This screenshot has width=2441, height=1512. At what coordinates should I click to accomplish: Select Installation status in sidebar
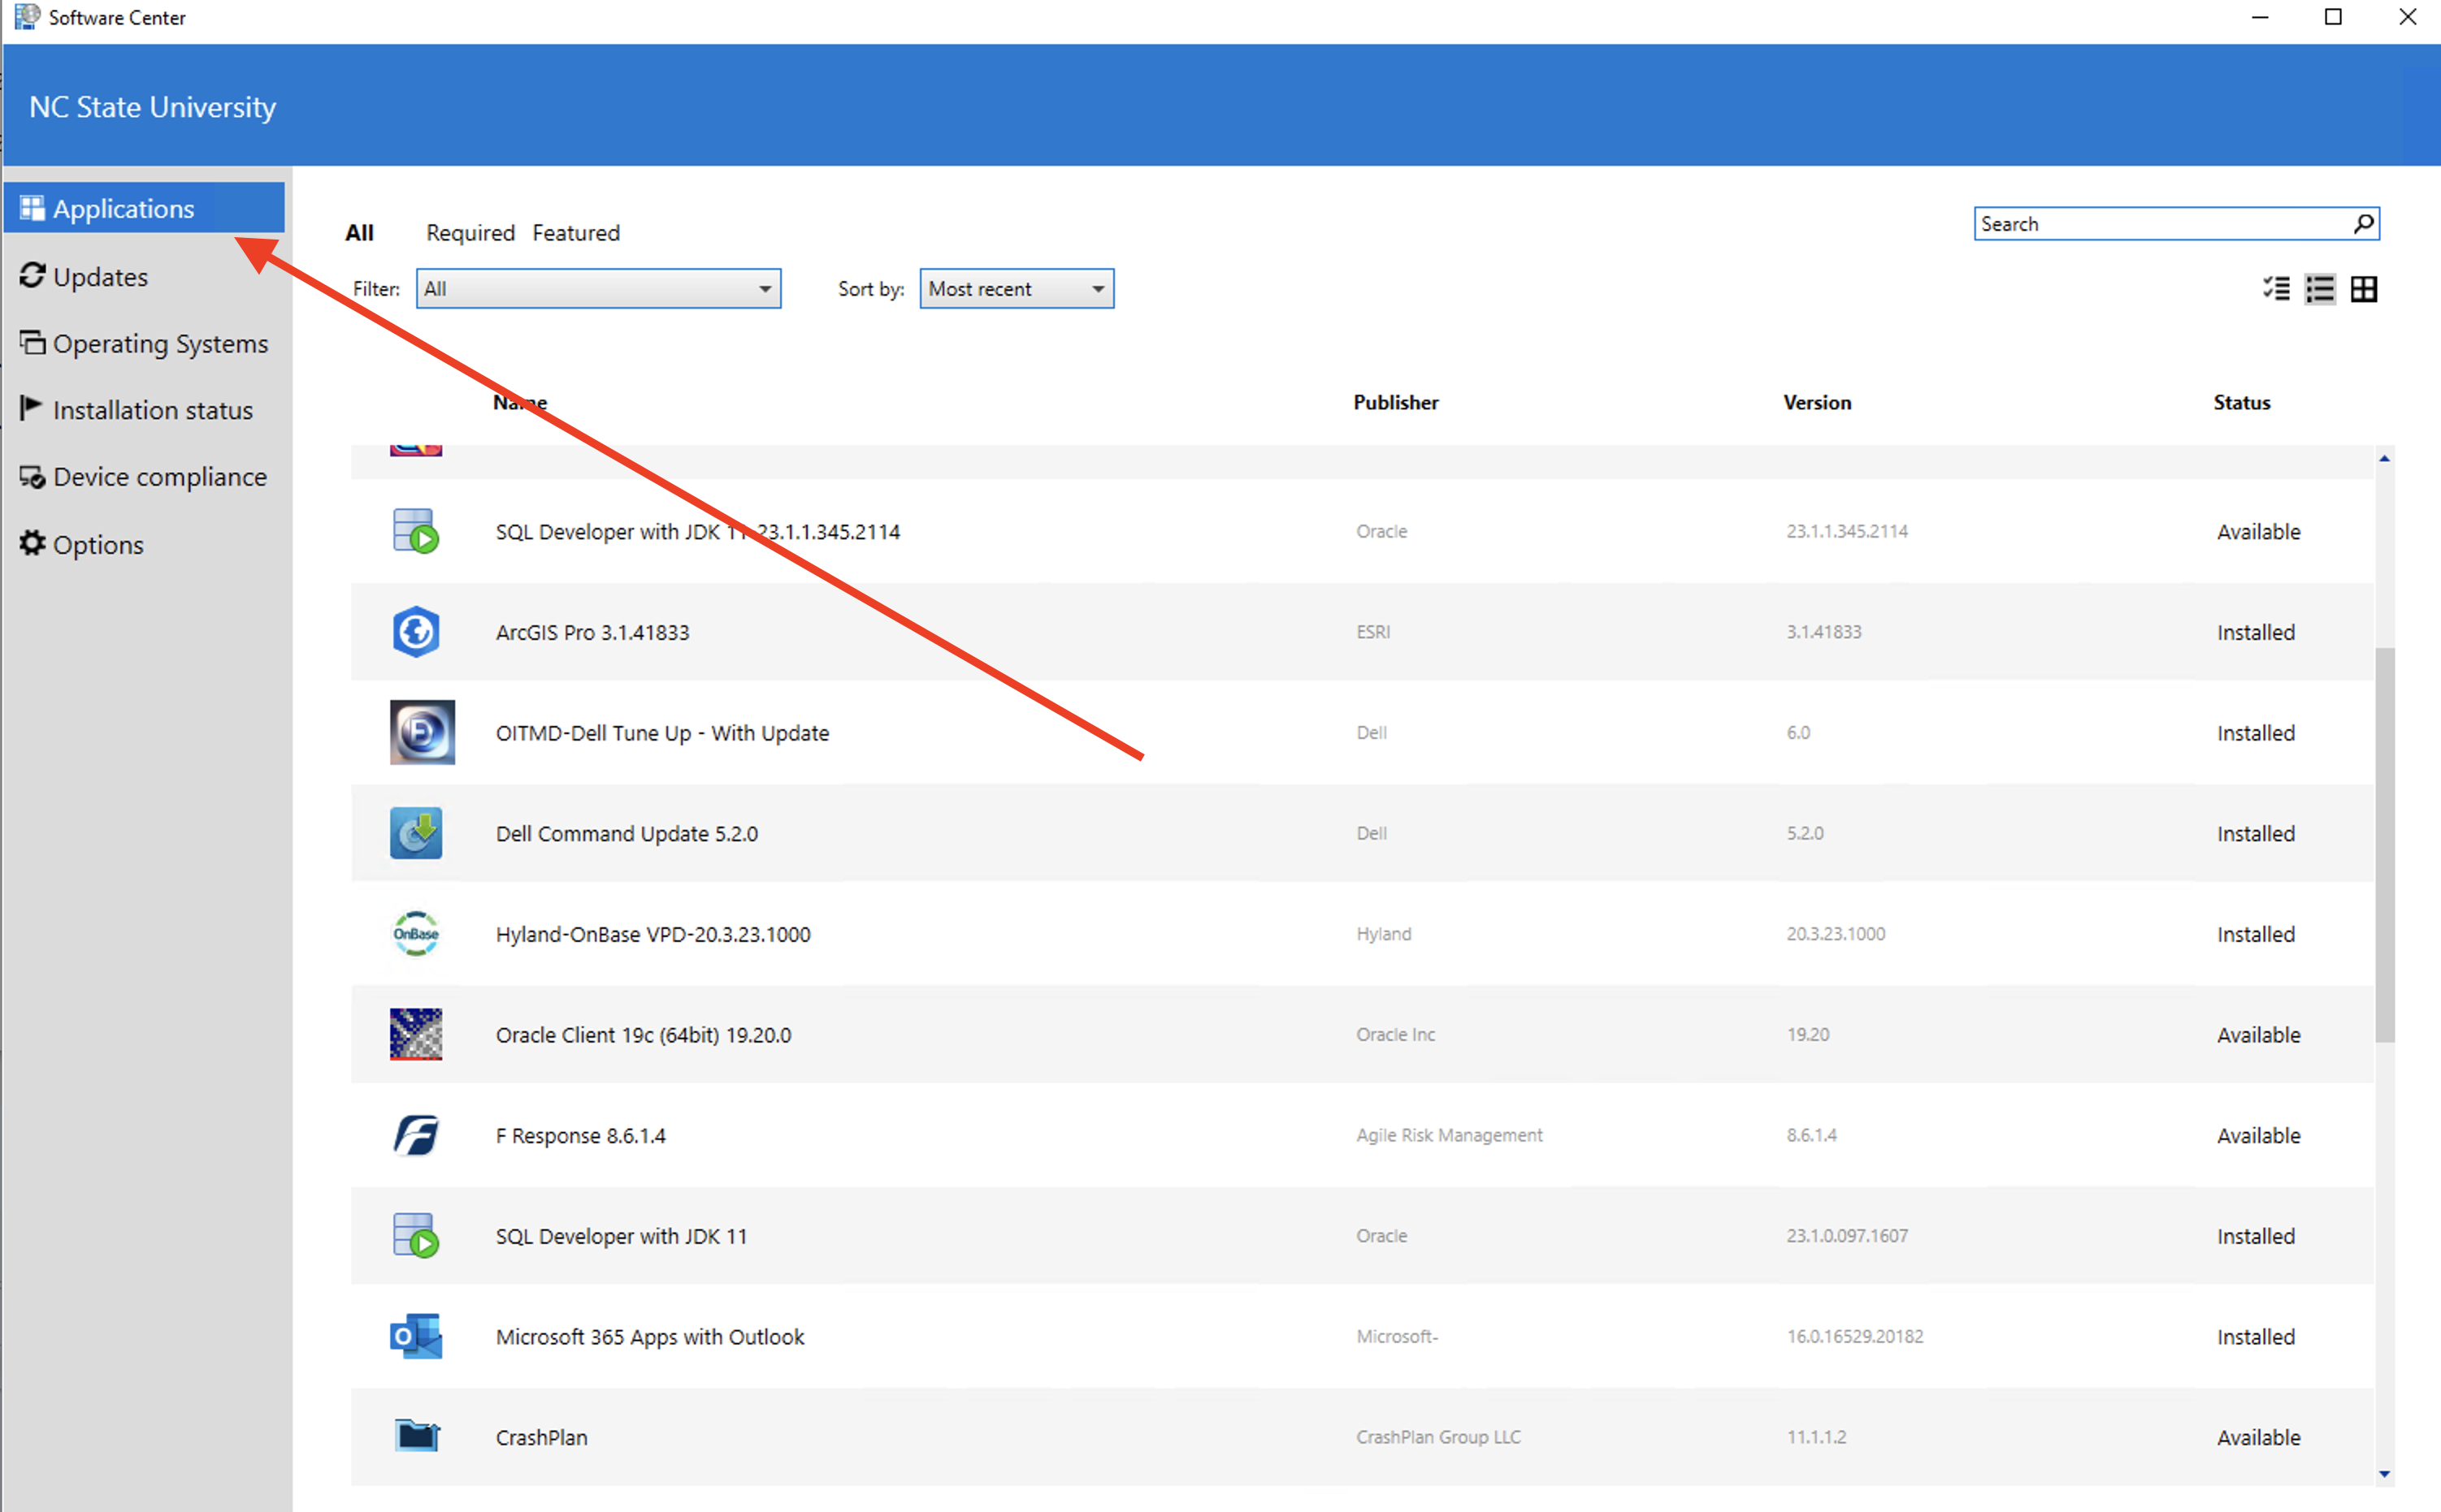coord(152,410)
